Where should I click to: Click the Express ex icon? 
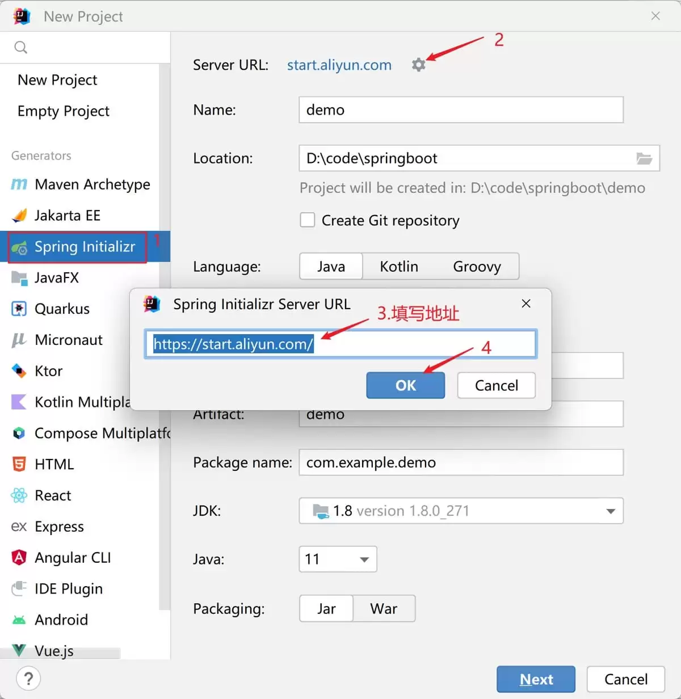(x=19, y=527)
